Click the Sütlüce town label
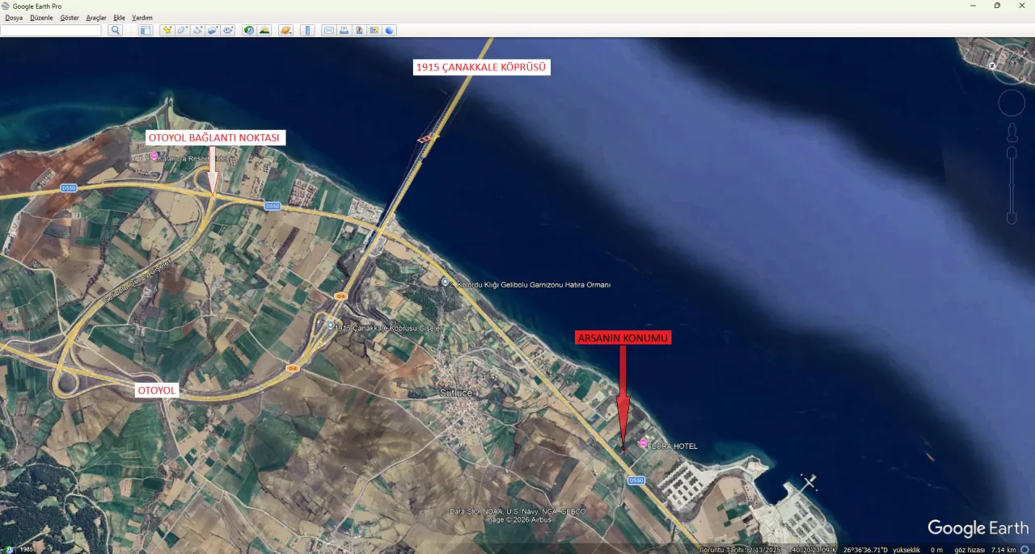Screen dimensions: 1035x554 455,392
